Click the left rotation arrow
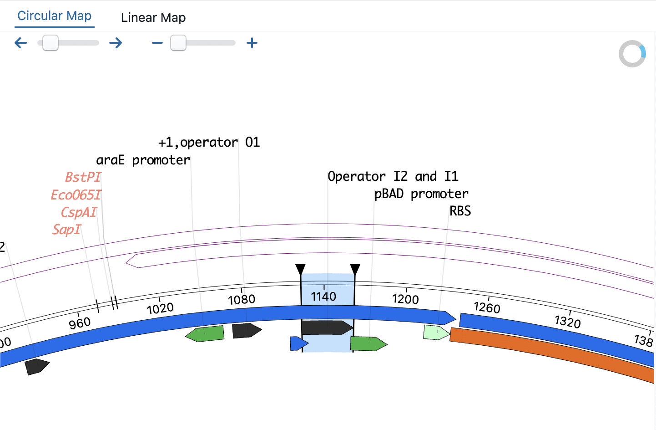The image size is (656, 430). click(20, 42)
